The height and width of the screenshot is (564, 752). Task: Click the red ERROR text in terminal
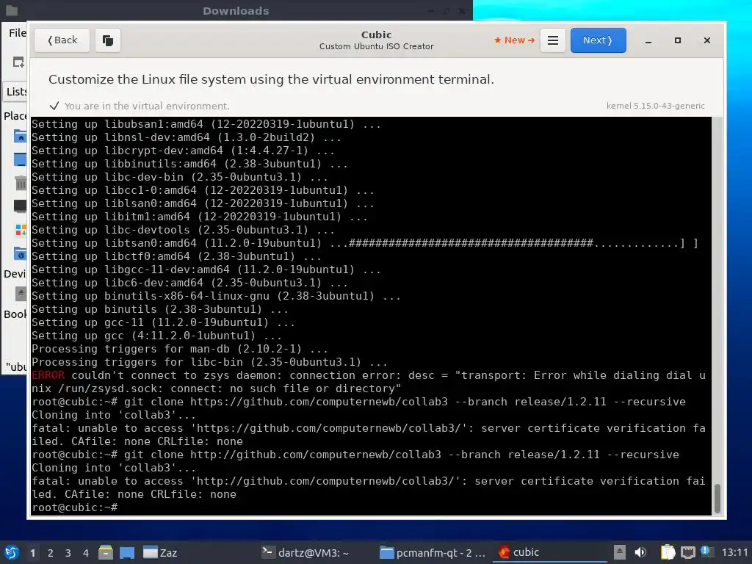48,375
